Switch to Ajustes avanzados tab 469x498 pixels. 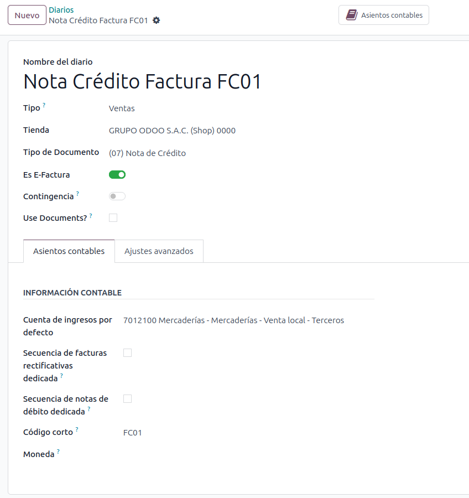coord(159,251)
